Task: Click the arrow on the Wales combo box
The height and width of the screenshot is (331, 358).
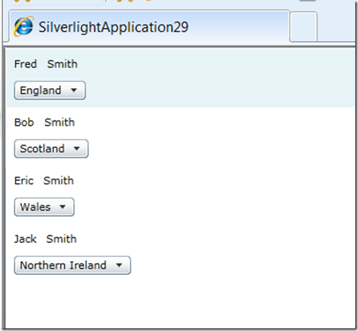Action: click(62, 207)
